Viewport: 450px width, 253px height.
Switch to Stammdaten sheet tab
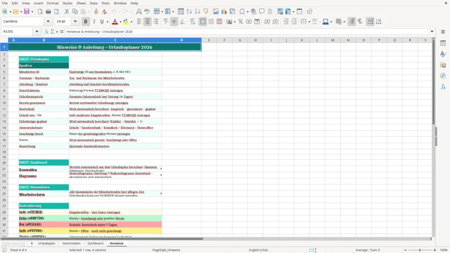coord(72,243)
